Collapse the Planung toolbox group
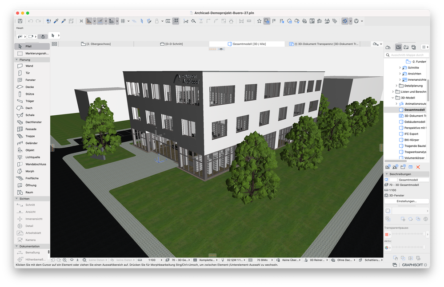This screenshot has height=287, width=444. coord(17,59)
